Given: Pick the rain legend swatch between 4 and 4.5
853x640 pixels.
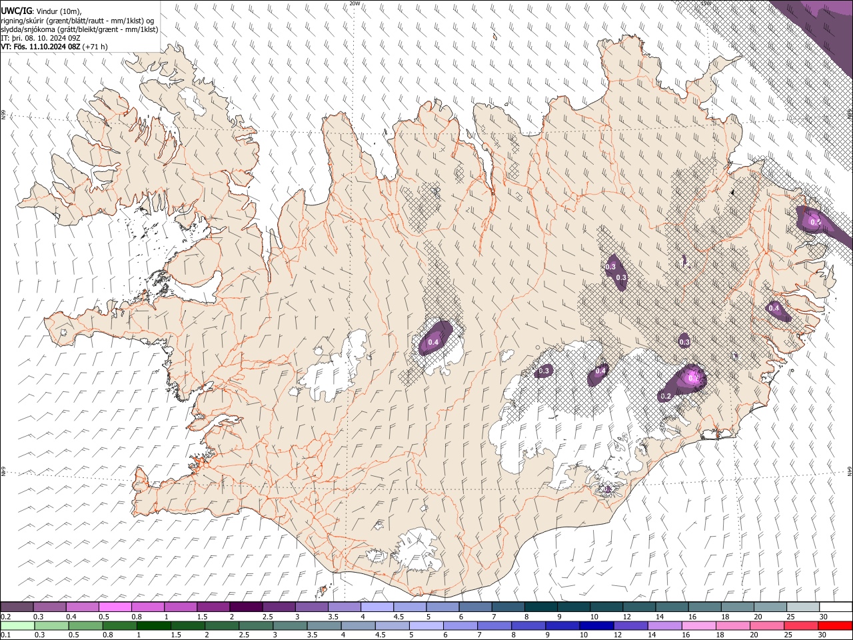Looking at the screenshot, I should [x=357, y=625].
